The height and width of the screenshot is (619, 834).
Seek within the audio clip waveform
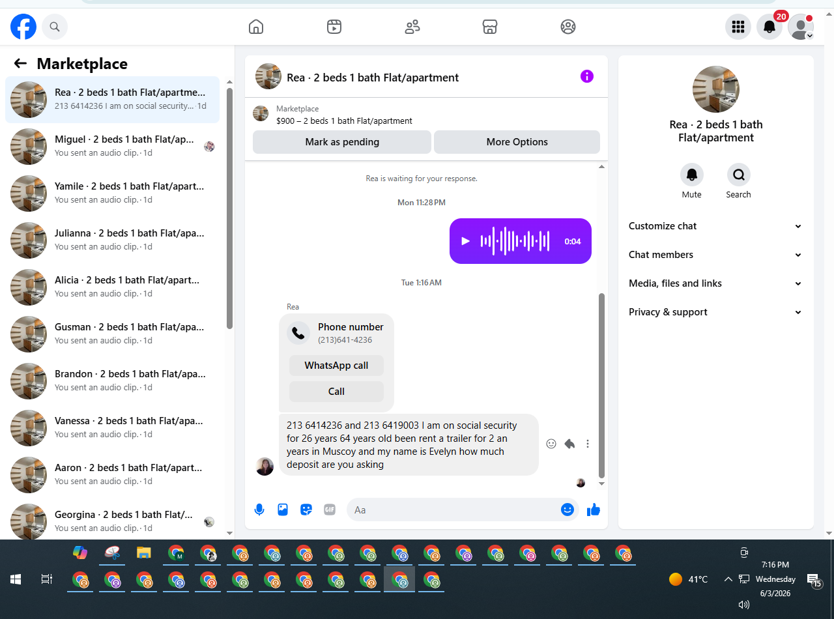515,241
